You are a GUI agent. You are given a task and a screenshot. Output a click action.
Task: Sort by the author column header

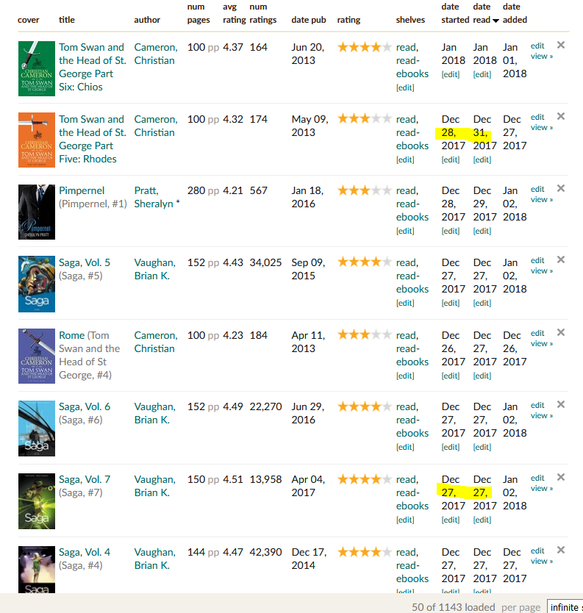tap(147, 20)
